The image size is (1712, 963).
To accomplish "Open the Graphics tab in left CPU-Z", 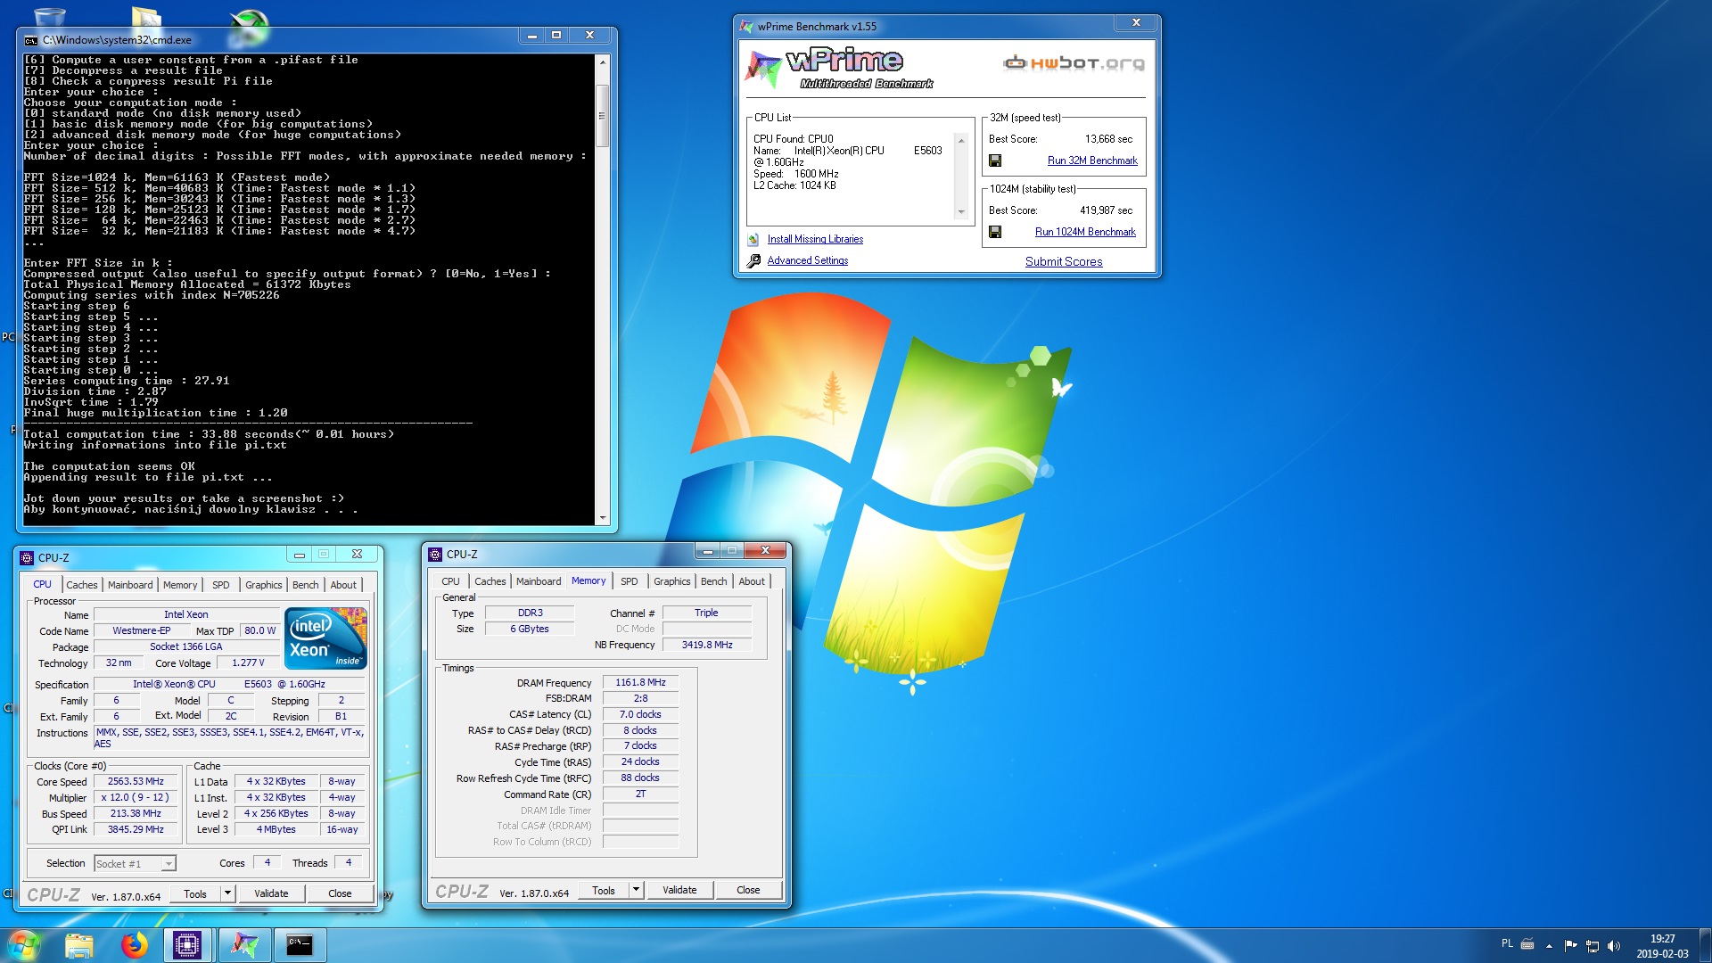I will 264,585.
